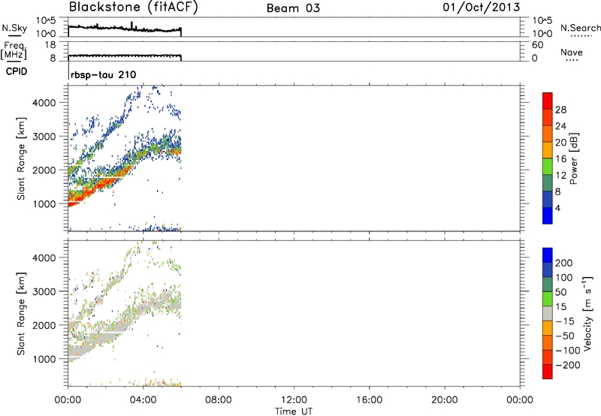
Task: Click the frequency trace in the Freq. panel
Action: pos(125,56)
